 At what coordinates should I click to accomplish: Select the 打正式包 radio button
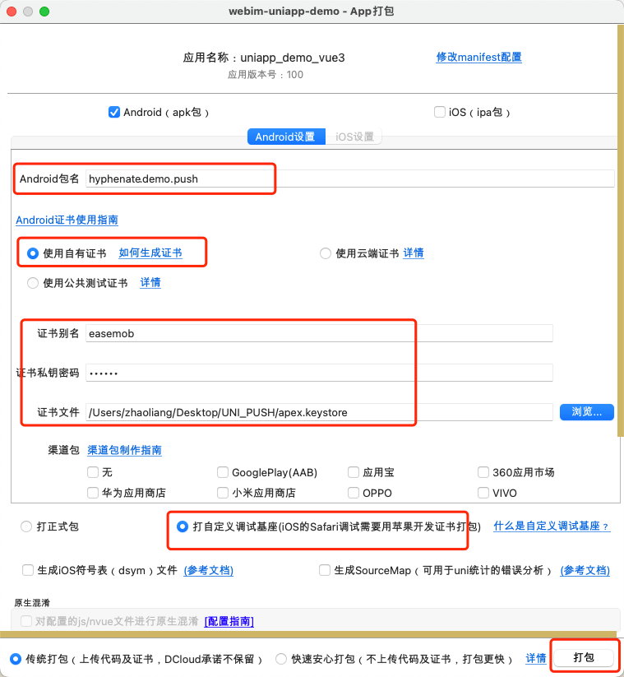[x=26, y=526]
